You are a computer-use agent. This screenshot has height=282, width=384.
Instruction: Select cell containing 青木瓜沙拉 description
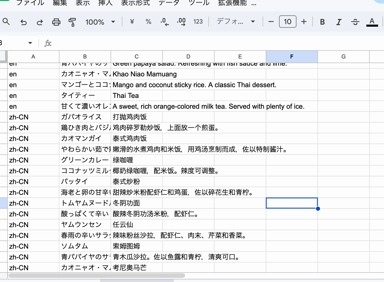[x=137, y=257]
